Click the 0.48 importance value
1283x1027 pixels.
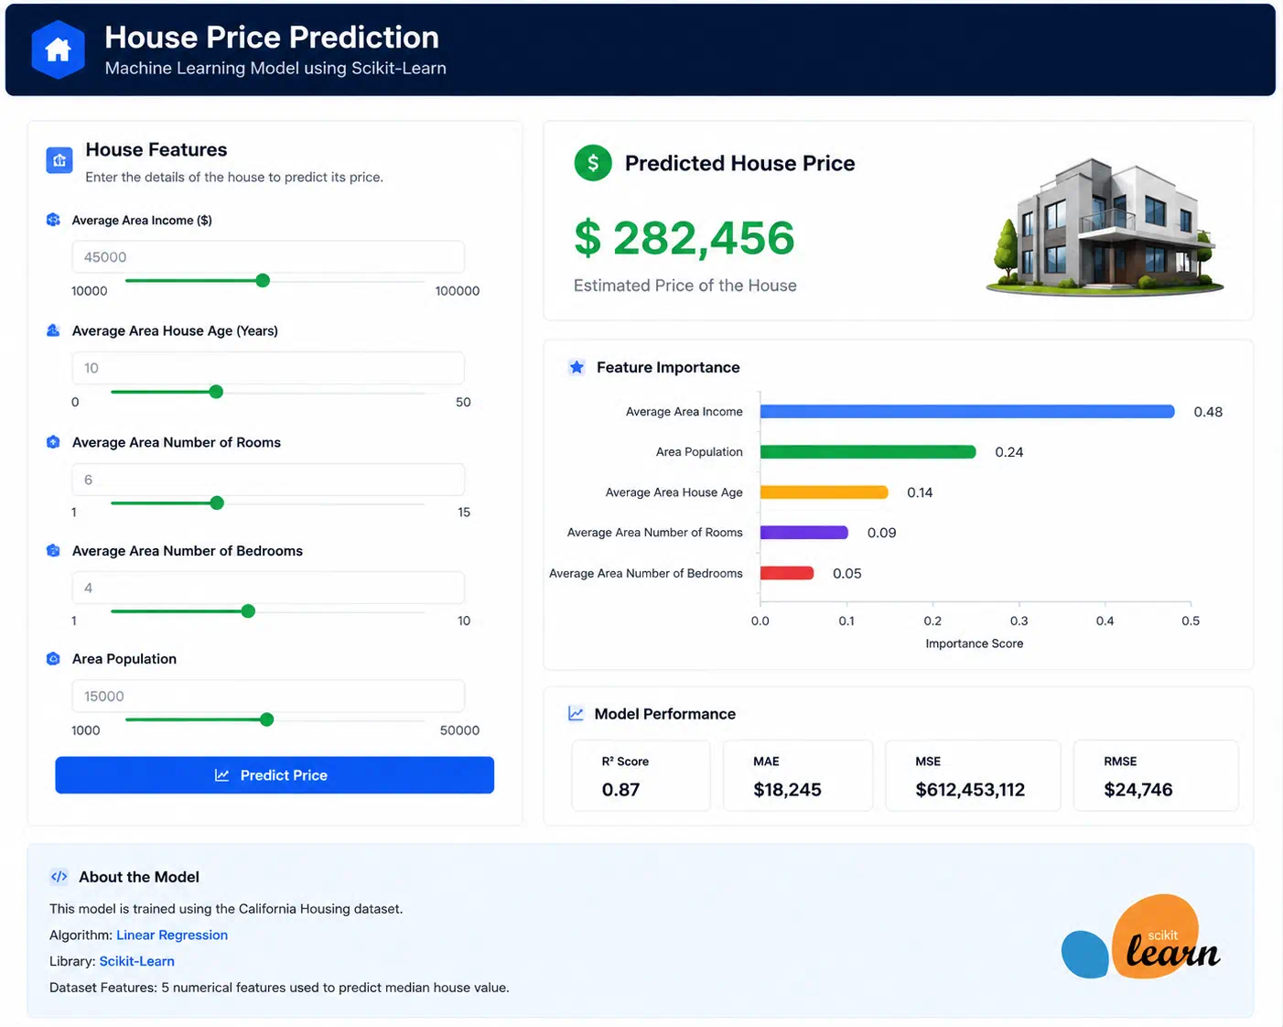(1208, 412)
